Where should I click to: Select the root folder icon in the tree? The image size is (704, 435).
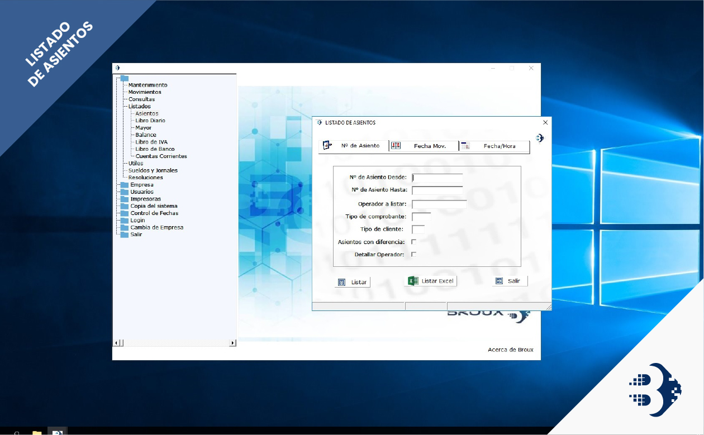(x=125, y=78)
